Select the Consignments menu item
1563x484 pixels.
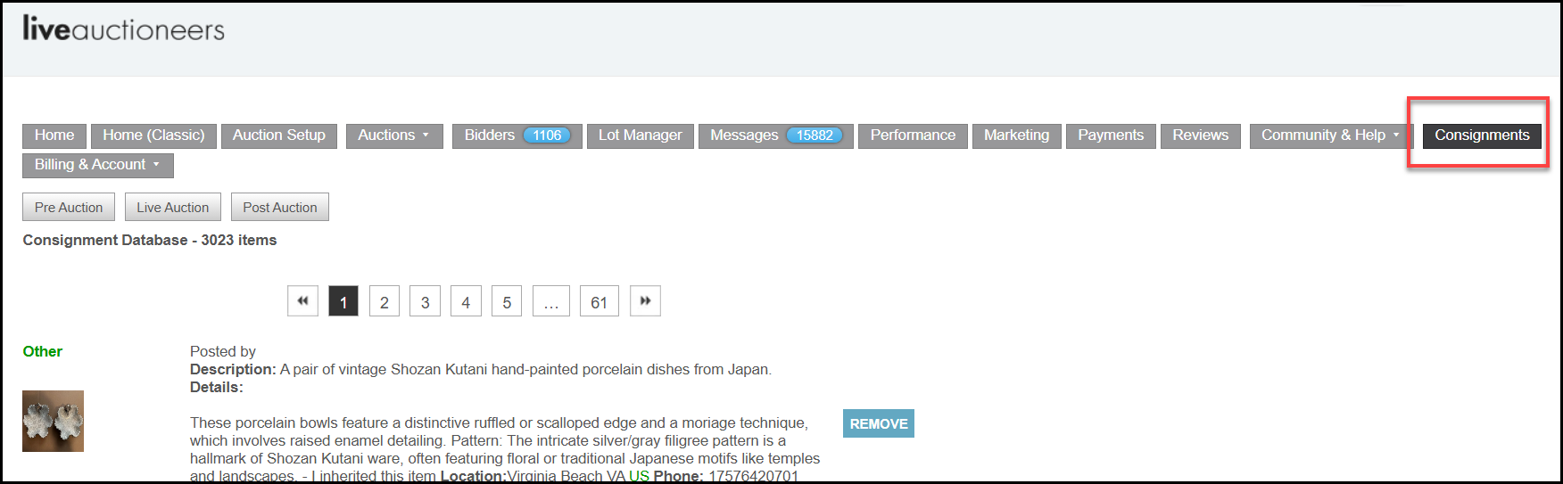1482,135
